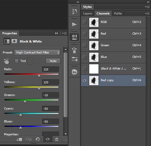Click the Reds slider handle
The width and height of the screenshot is (151, 146).
(39, 76)
